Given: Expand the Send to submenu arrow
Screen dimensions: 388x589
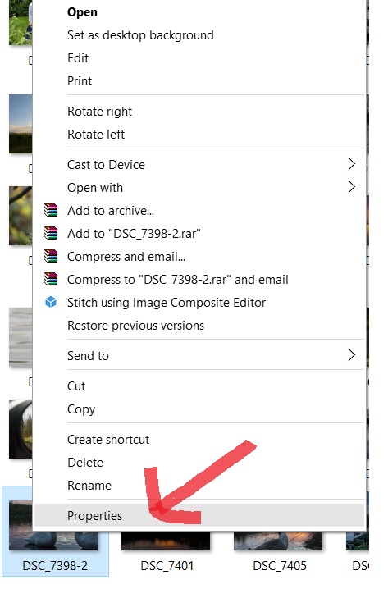Looking at the screenshot, I should click(x=352, y=355).
